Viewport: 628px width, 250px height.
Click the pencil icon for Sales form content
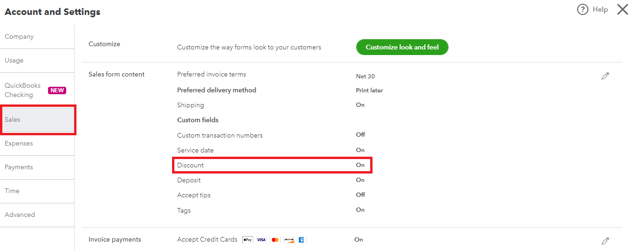605,76
